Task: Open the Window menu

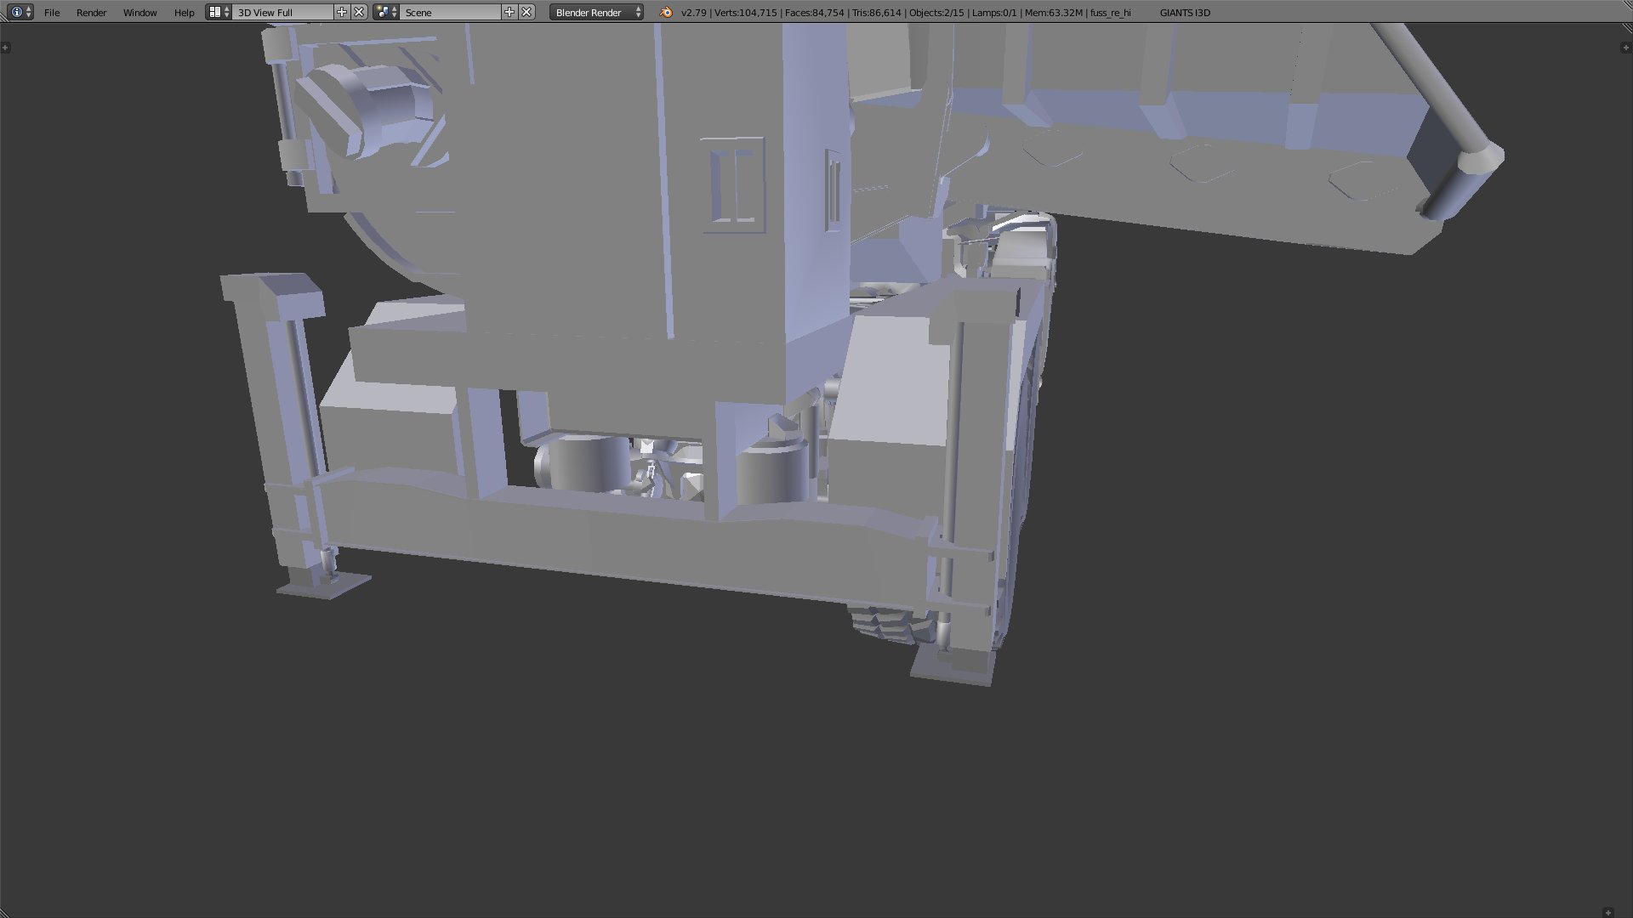Action: [139, 13]
